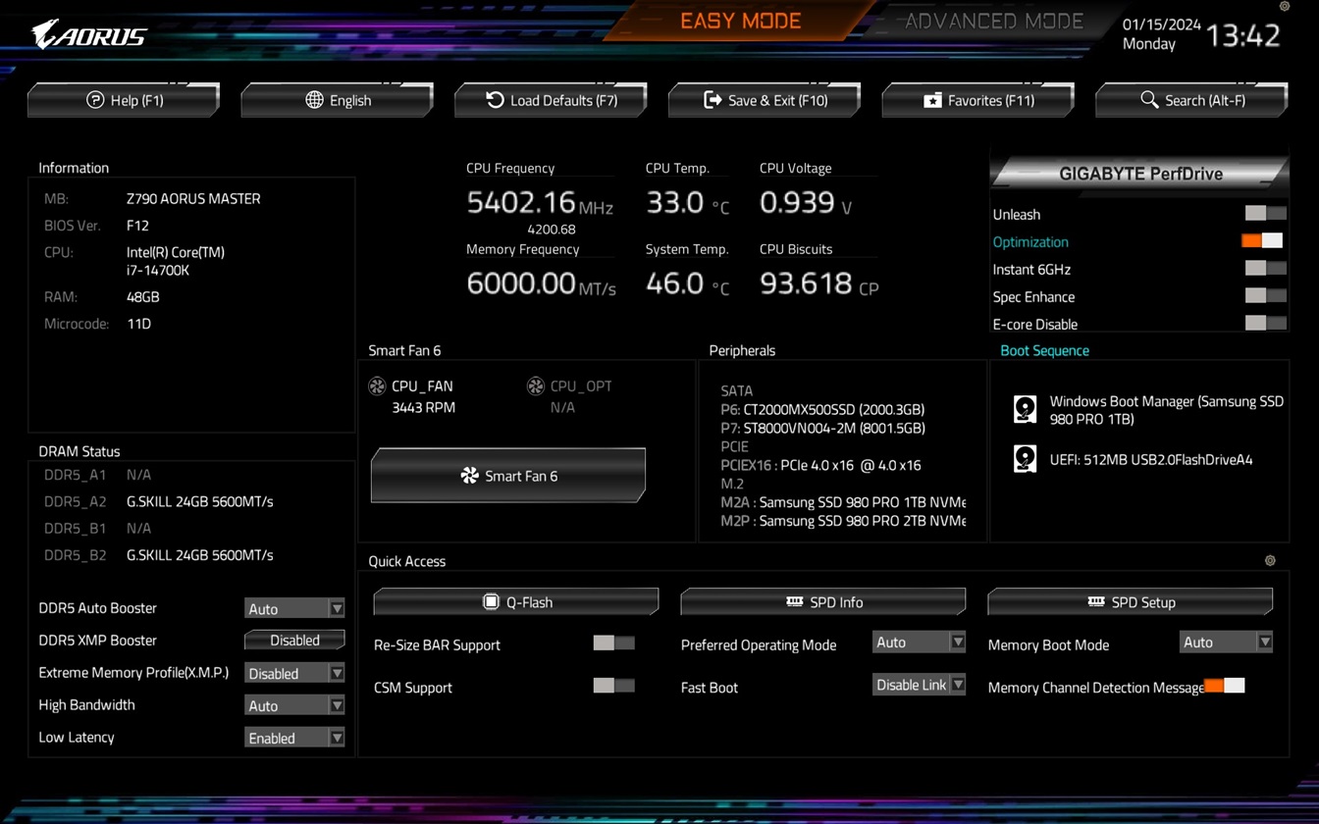Click the CPU Voltage 0.939 value
This screenshot has height=824, width=1319.
797,202
